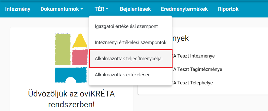Select the Teszt Telephelye list item
The height and width of the screenshot is (111, 268).
(192, 83)
